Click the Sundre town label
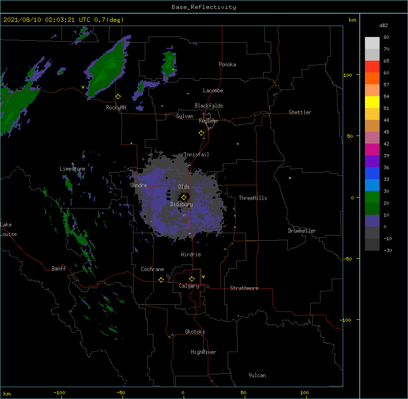 click(138, 185)
